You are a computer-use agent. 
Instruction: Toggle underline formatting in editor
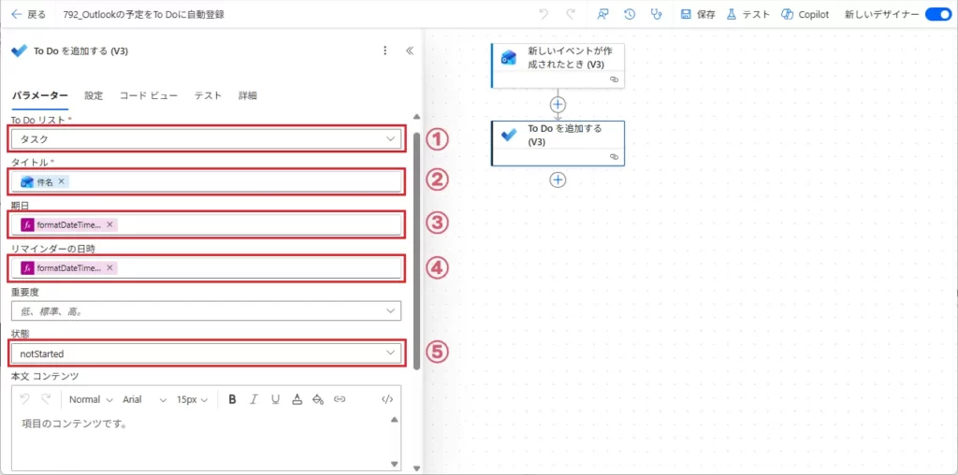pyautogui.click(x=276, y=399)
